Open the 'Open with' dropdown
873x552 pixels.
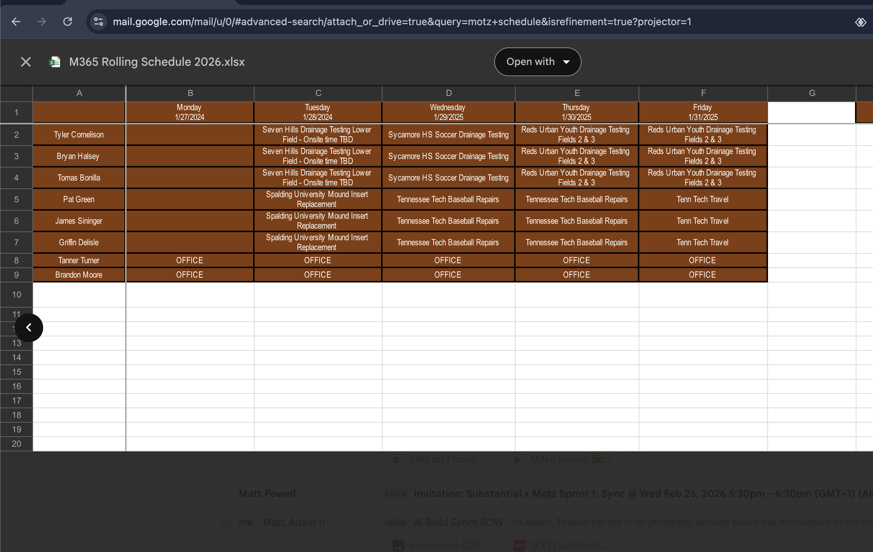coord(538,62)
